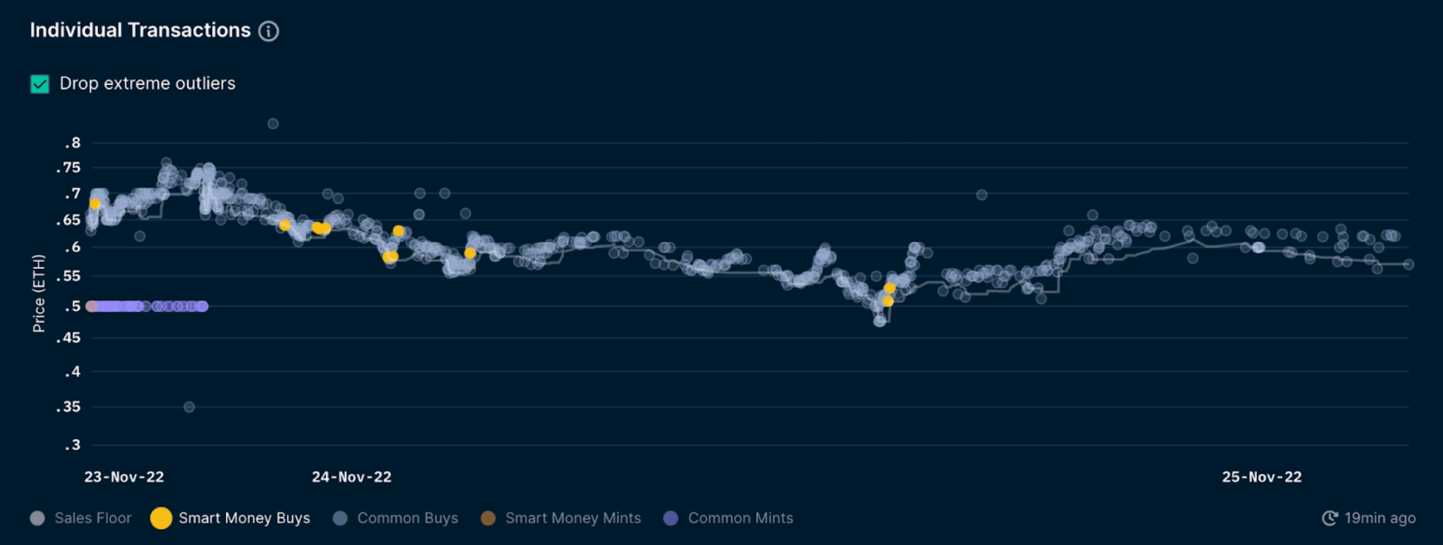The image size is (1443, 545).
Task: Enable the Smart Money Mints series label
Action: 573,518
